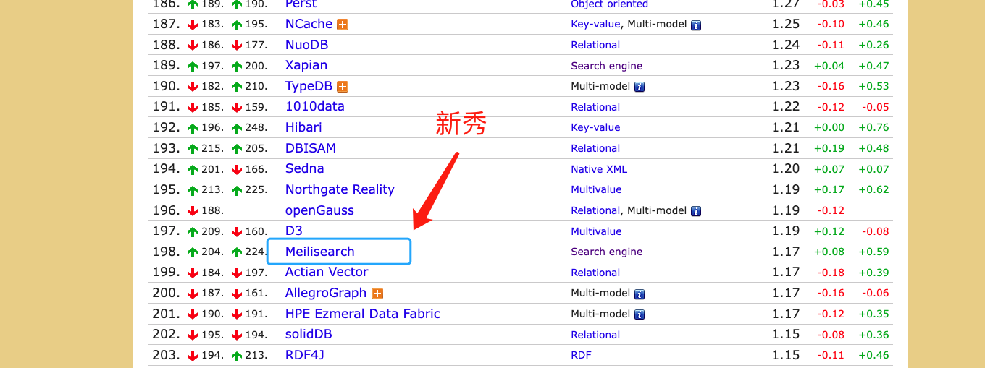This screenshot has height=368, width=985.
Task: Click Multi-model text in TypeDB row
Action: [x=600, y=86]
